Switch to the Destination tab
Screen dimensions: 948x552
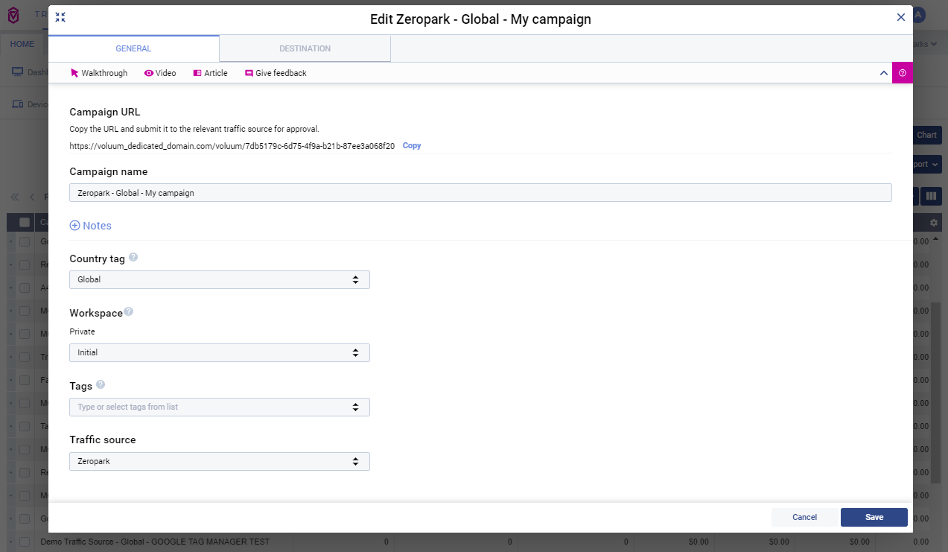[x=305, y=48]
